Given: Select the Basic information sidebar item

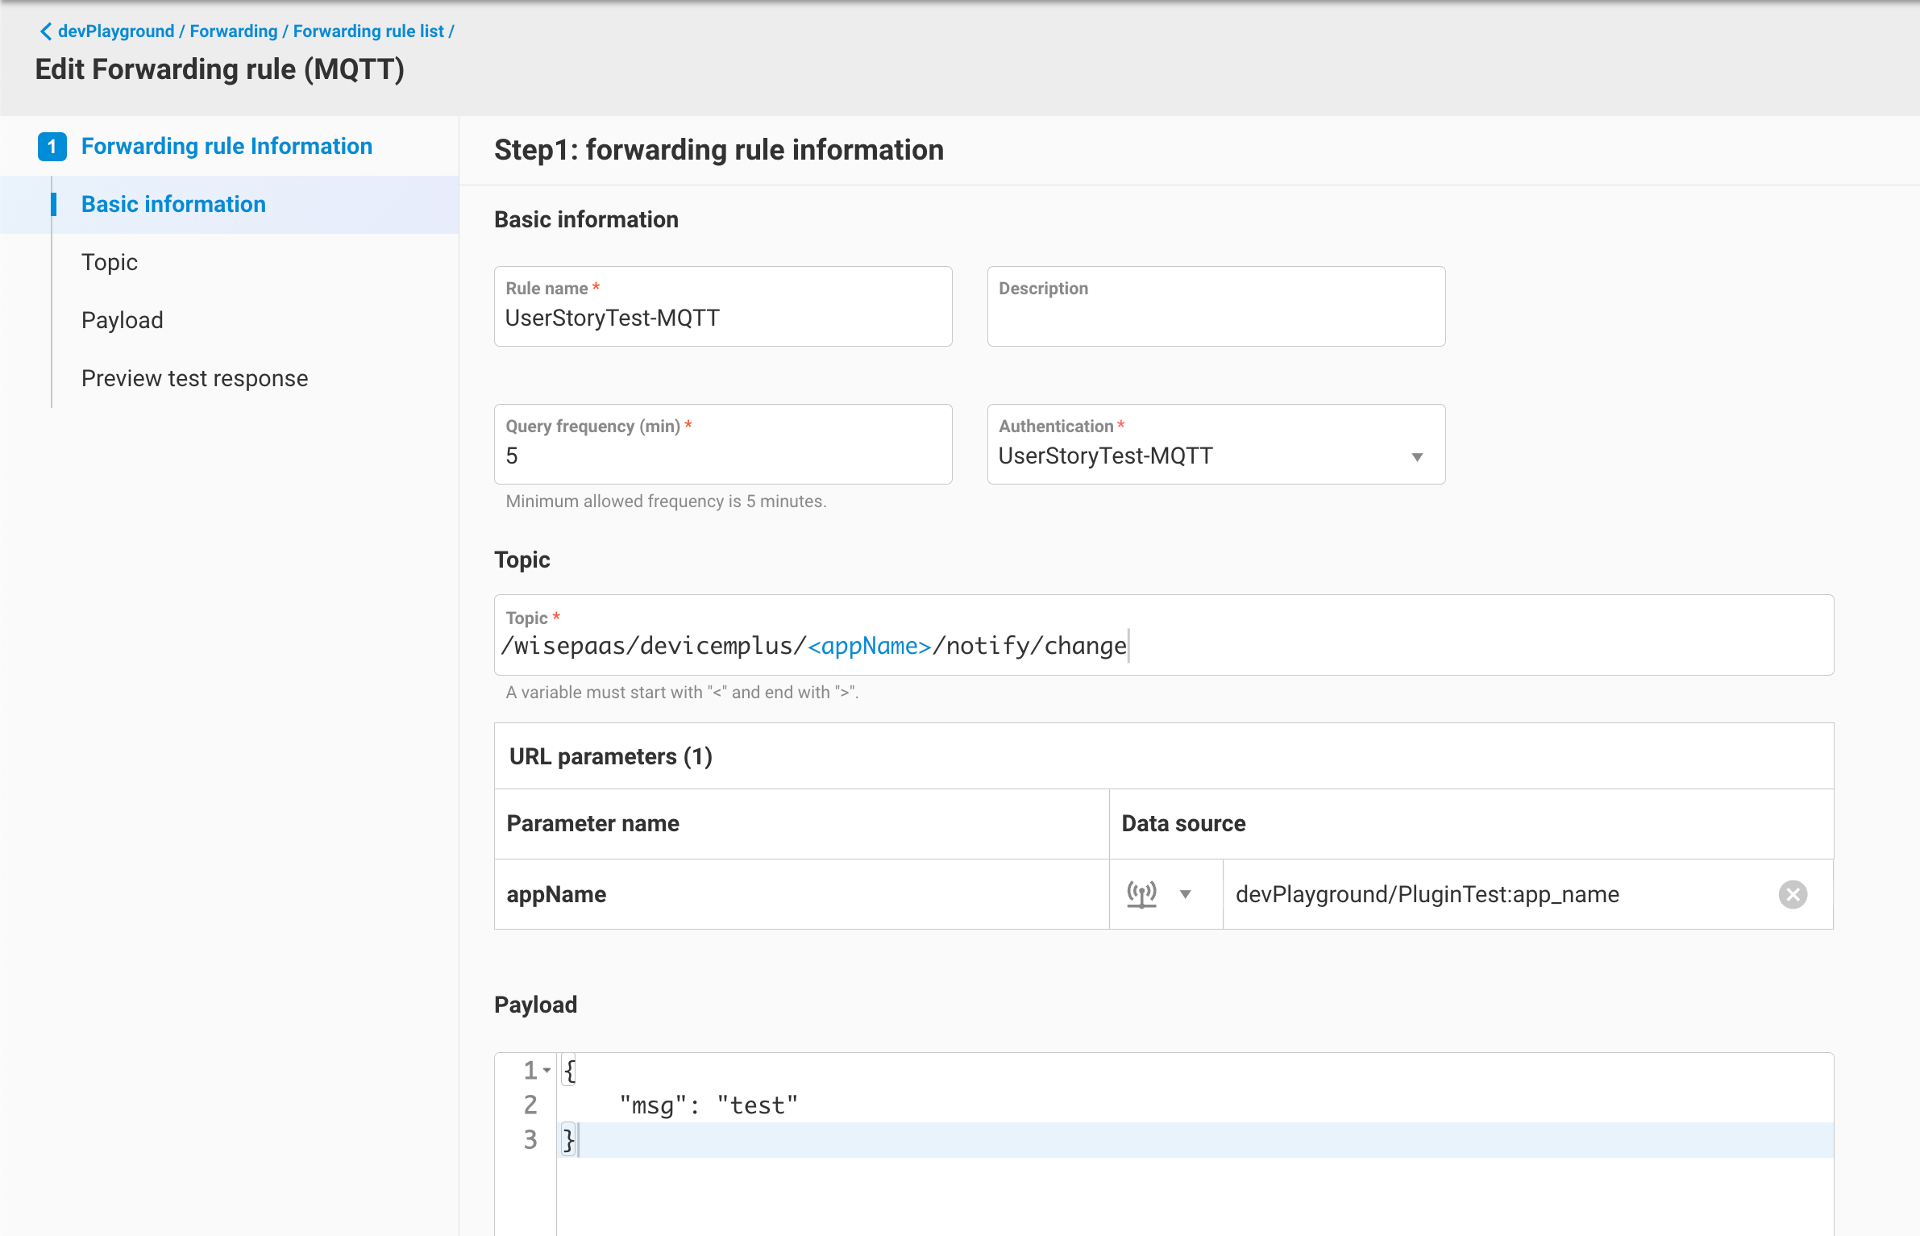Looking at the screenshot, I should point(173,204).
